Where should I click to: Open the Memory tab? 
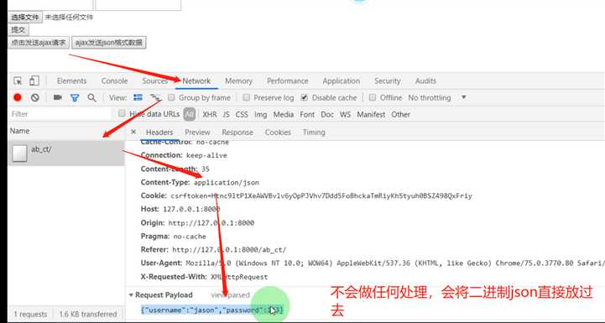coord(239,81)
